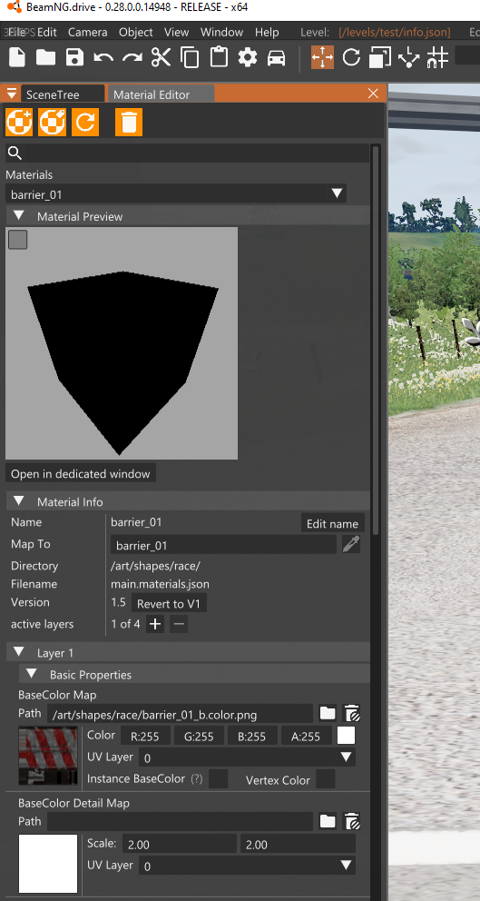Screen dimensions: 480x901
Task: Toggle the square button in material preview
Action: pos(18,240)
